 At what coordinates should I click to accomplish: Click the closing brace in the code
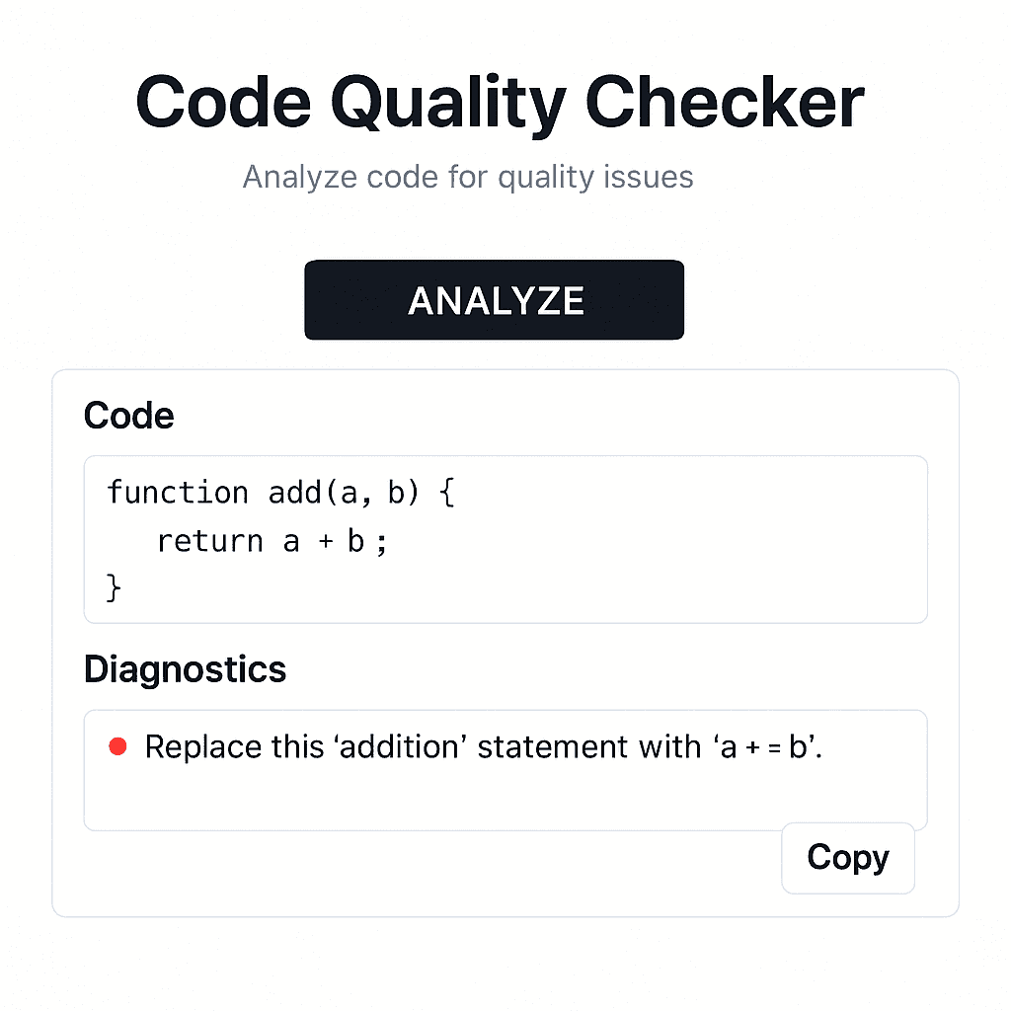click(x=112, y=587)
